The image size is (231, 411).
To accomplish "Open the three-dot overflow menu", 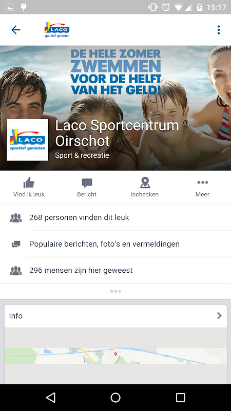I will pyautogui.click(x=219, y=30).
